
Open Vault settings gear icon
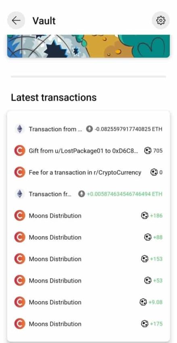(x=160, y=20)
